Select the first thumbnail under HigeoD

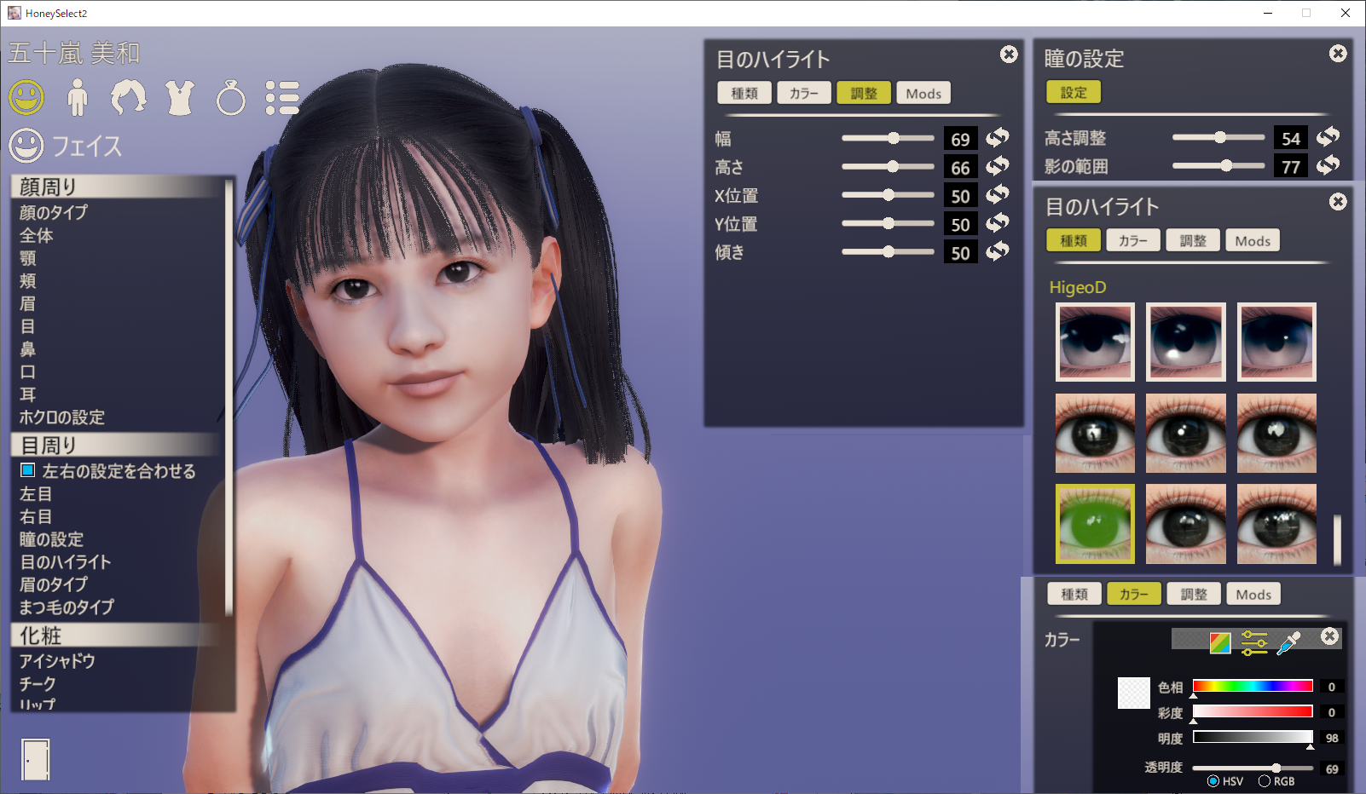(1095, 342)
